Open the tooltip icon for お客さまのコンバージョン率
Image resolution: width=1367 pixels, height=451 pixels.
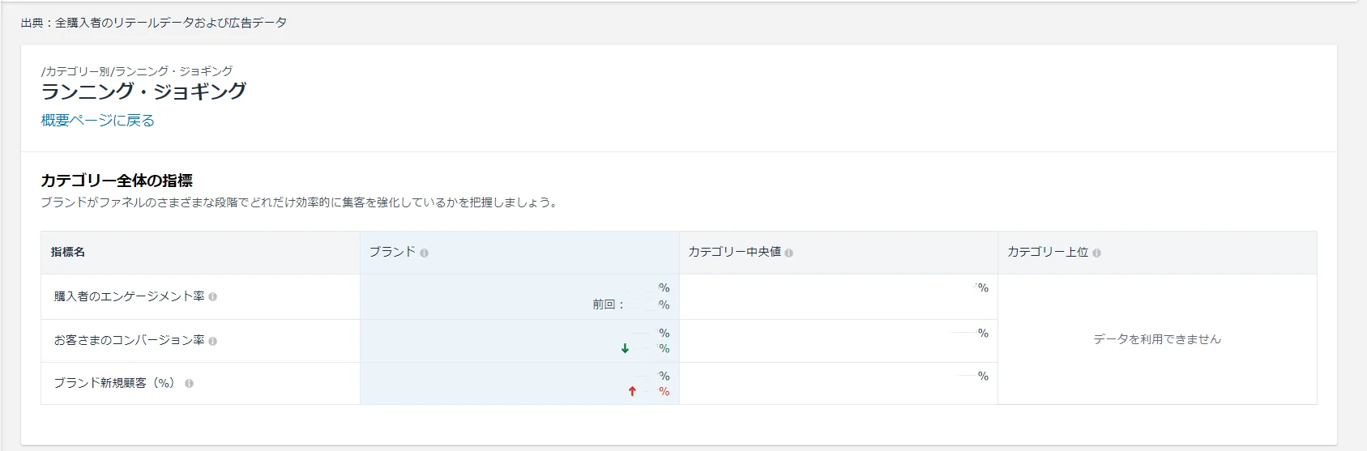click(212, 341)
